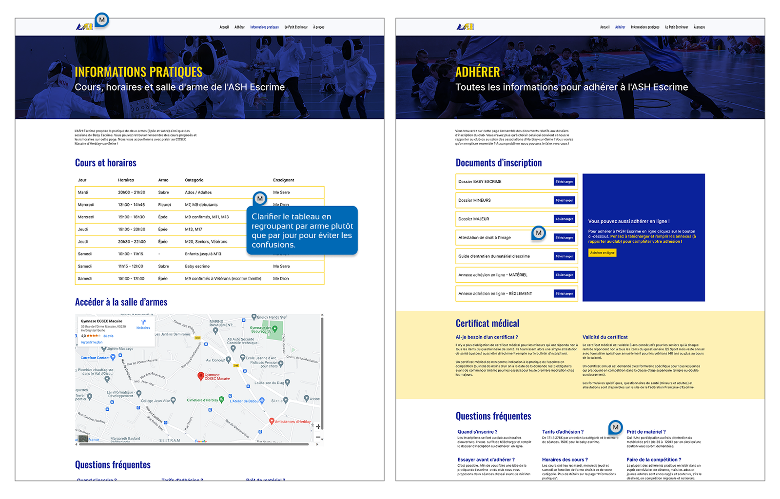Click the Samedi 15h30 - 17h00 Épée row
The height and width of the screenshot is (499, 780).
click(199, 279)
